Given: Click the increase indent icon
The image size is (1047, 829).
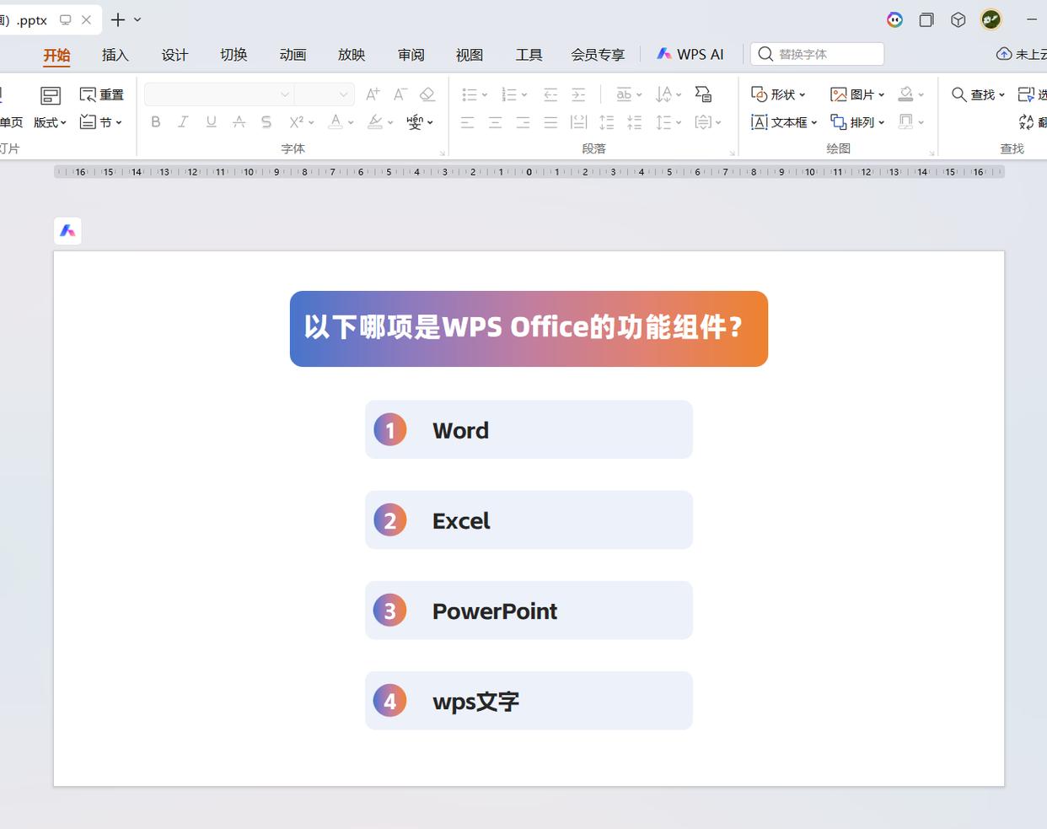Looking at the screenshot, I should [x=578, y=94].
